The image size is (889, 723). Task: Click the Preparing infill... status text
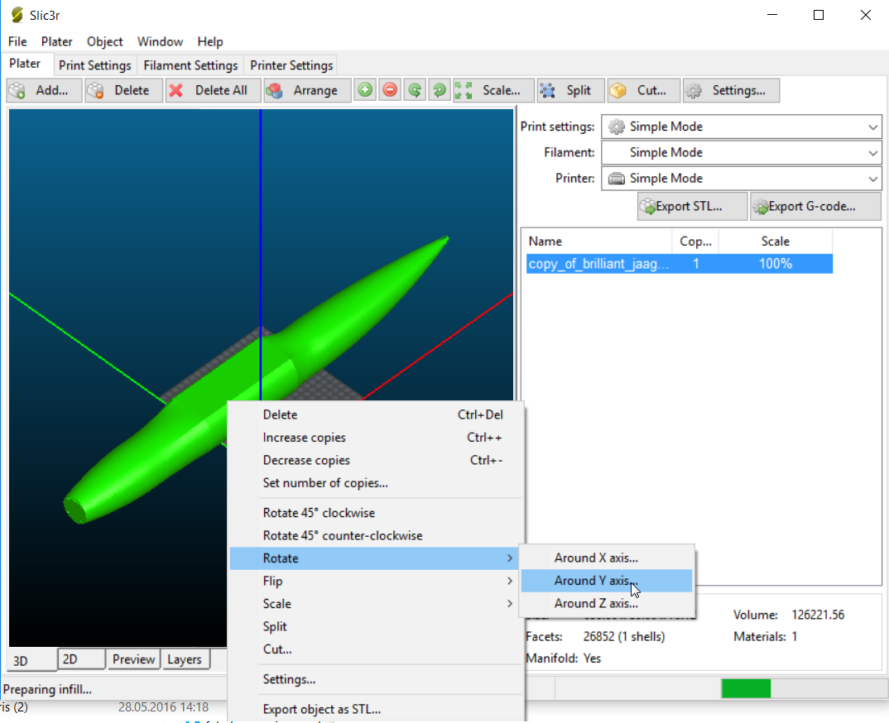[x=48, y=690]
